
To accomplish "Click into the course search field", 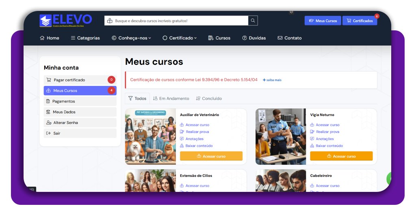I will [176, 21].
